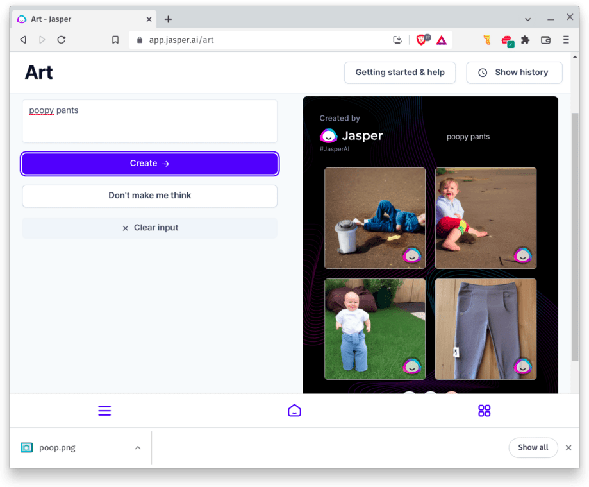Click the page vertical scrollbar
Screen dimensions: 589x487
tap(575, 237)
